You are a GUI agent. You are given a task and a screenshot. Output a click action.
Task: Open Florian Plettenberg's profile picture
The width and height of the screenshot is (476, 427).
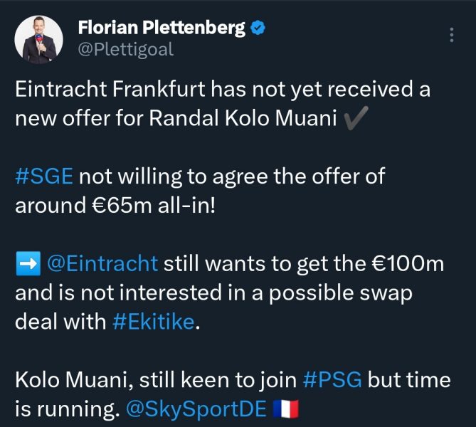pyautogui.click(x=39, y=39)
